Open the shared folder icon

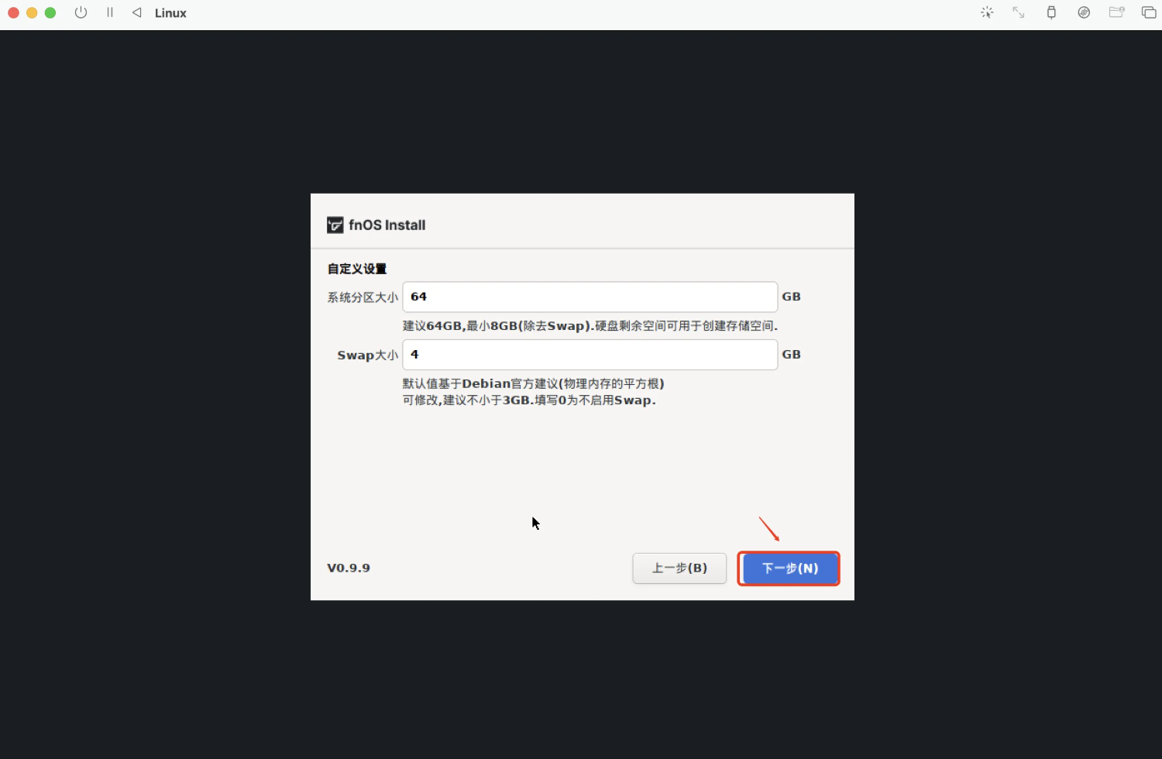coord(1116,12)
